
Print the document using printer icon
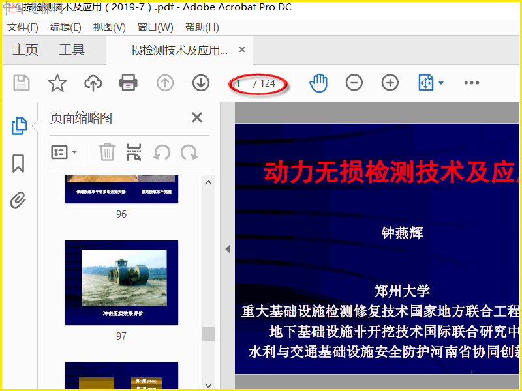pos(129,83)
